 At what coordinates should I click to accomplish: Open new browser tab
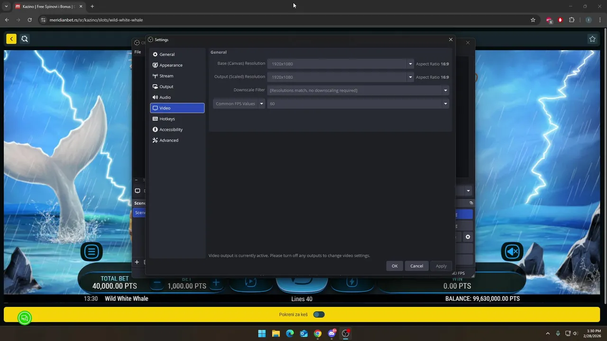(92, 7)
